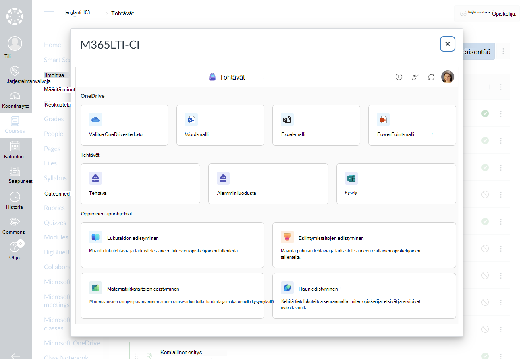
Task: Click the people settings icon in dialog header
Action: tap(415, 77)
